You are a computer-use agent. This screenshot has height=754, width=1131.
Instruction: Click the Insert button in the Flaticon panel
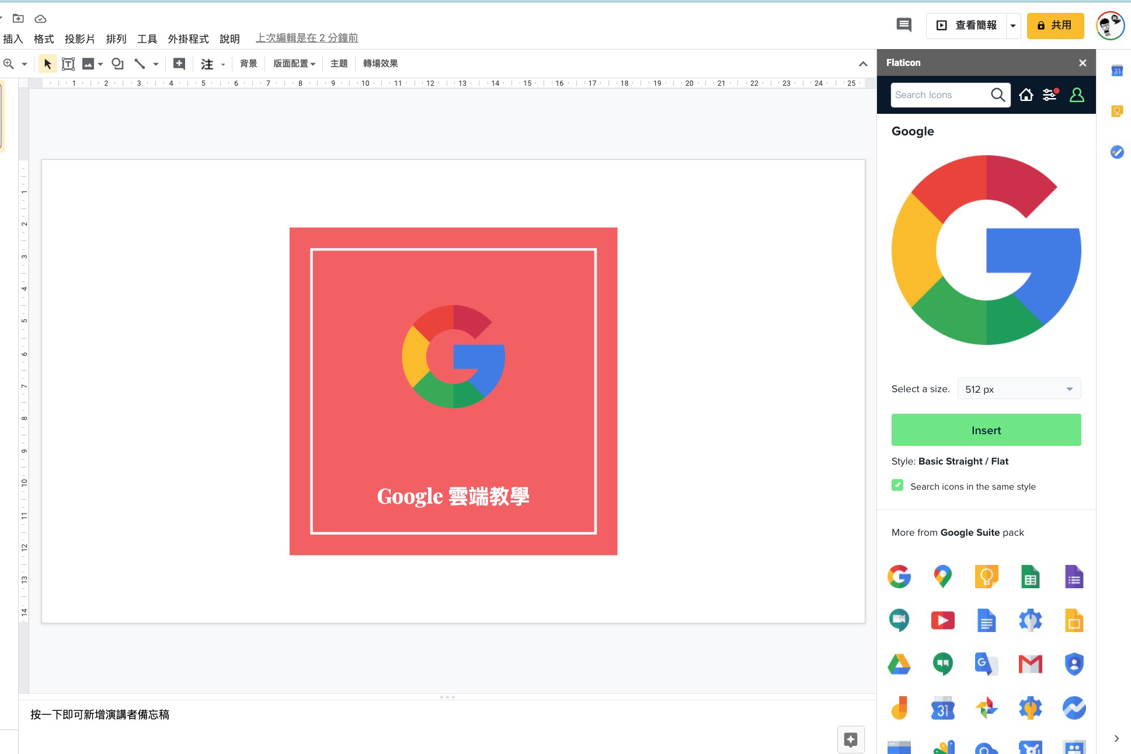986,430
